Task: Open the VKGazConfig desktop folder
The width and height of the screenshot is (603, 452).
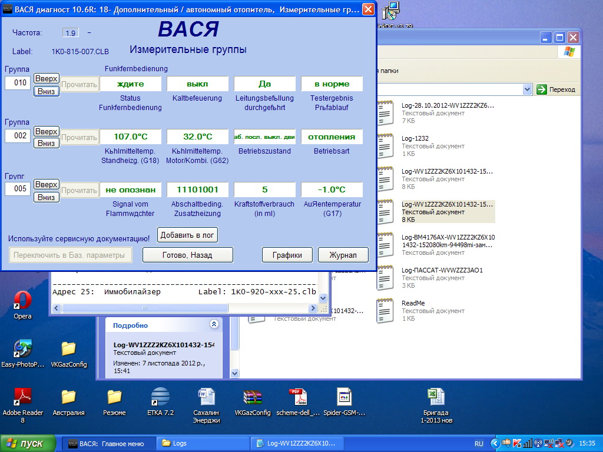Action: point(69,349)
